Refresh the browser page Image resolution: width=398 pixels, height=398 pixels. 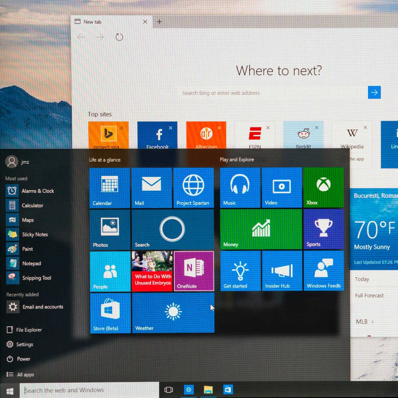click(x=119, y=37)
